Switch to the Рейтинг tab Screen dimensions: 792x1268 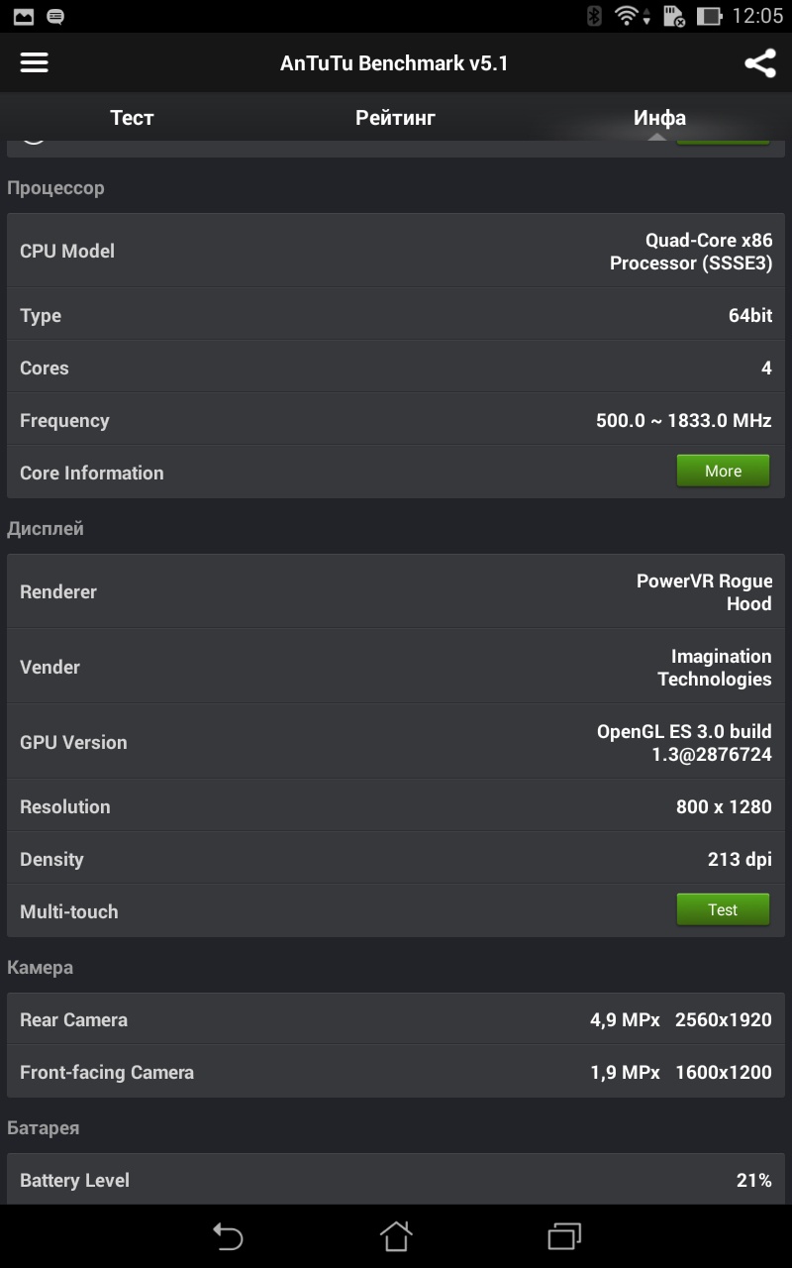395,118
